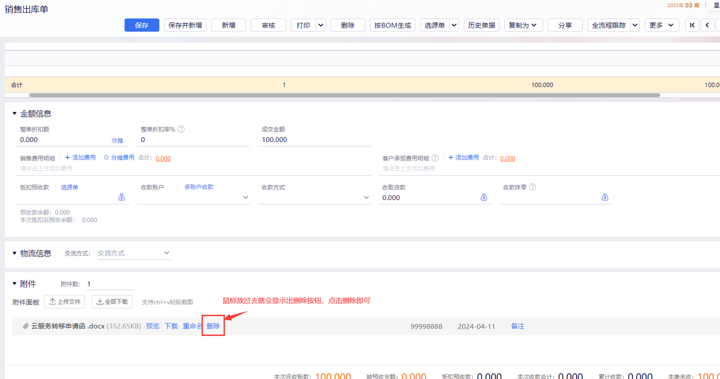Click the 选源单 link beside 抵扣预收款
Screen dimensions: 720x379
point(69,187)
